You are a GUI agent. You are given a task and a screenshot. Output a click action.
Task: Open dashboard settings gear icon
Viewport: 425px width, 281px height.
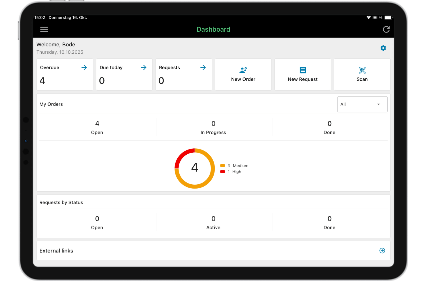tap(383, 48)
